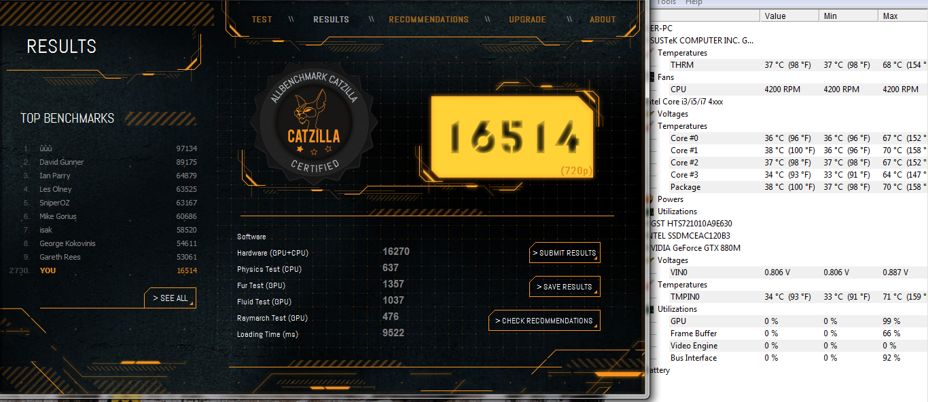
Task: Select David Gunner in top benchmarks
Action: [x=109, y=162]
